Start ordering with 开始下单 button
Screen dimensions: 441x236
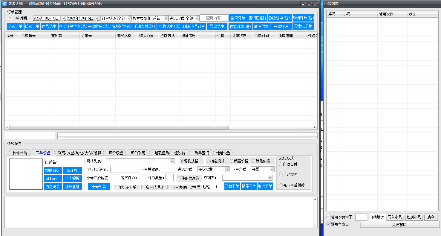click(232, 186)
